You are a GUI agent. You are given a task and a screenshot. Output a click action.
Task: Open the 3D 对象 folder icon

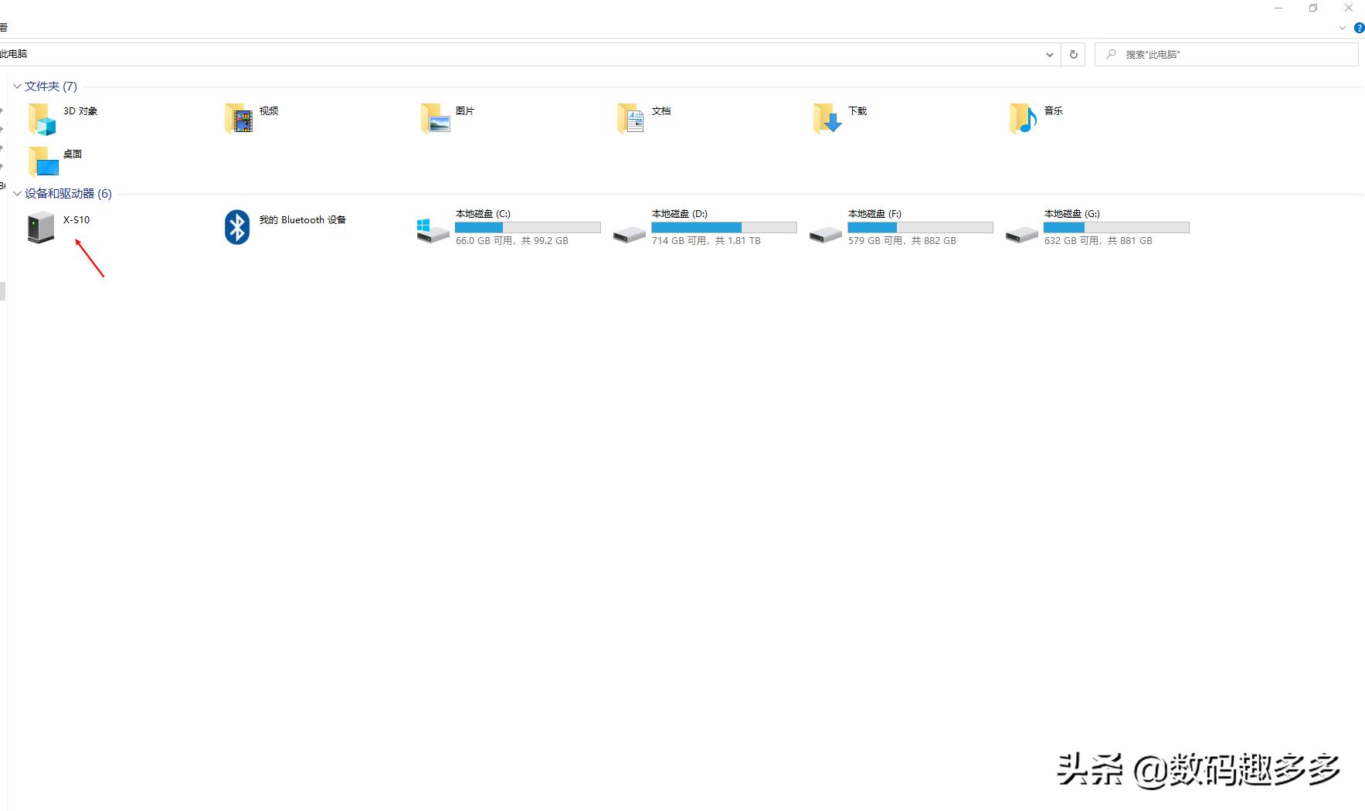click(x=42, y=119)
